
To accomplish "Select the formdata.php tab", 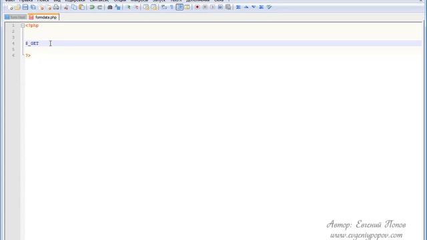I will coord(43,17).
